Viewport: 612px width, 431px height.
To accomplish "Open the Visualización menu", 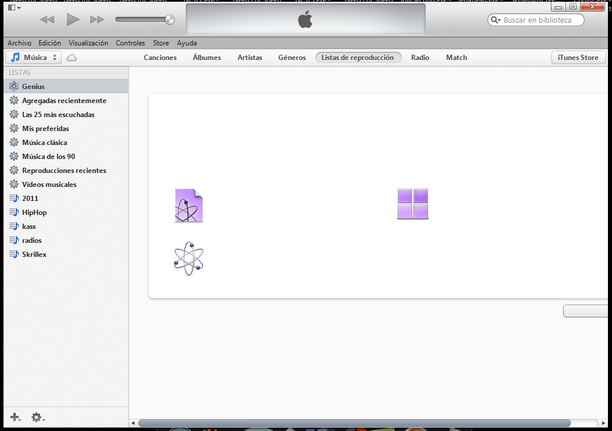I will coord(88,43).
